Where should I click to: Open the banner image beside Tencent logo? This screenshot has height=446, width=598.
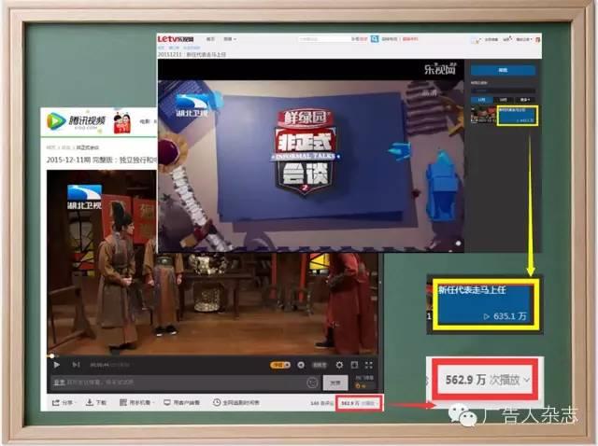tap(121, 122)
